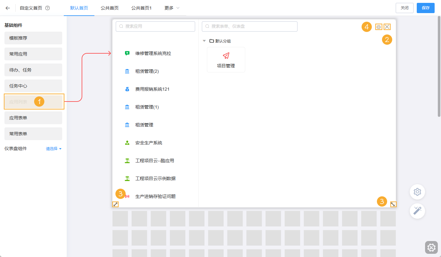Select the 租赁管理(2) application icon
The width and height of the screenshot is (441, 257).
(x=127, y=71)
